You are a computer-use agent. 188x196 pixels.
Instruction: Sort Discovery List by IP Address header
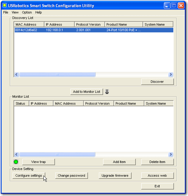click(x=59, y=24)
